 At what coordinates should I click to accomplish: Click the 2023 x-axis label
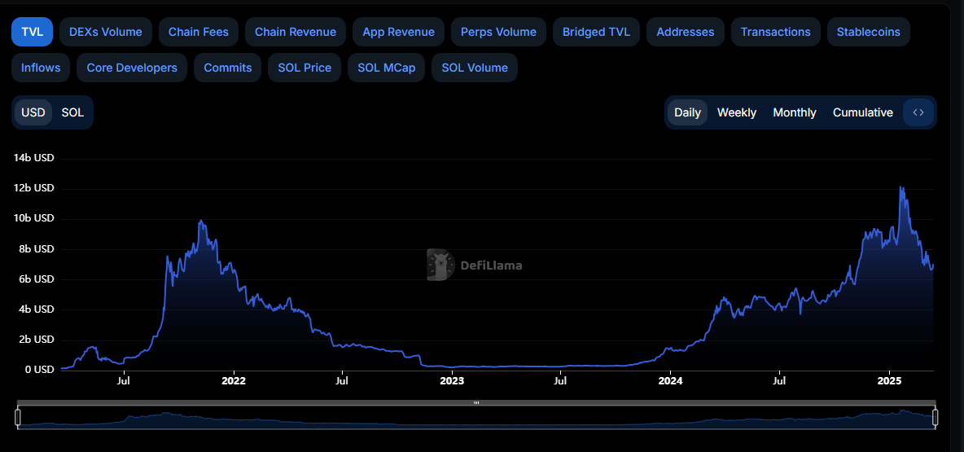[x=452, y=380]
